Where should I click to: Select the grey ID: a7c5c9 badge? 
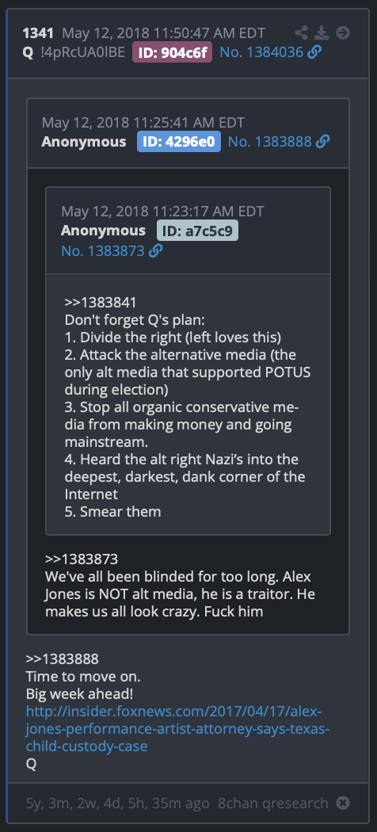[197, 231]
